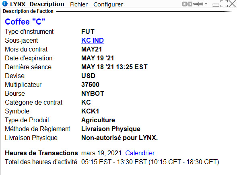The width and height of the screenshot is (237, 175).
Task: Select the LYNX Description window title
Action: tap(37, 4)
